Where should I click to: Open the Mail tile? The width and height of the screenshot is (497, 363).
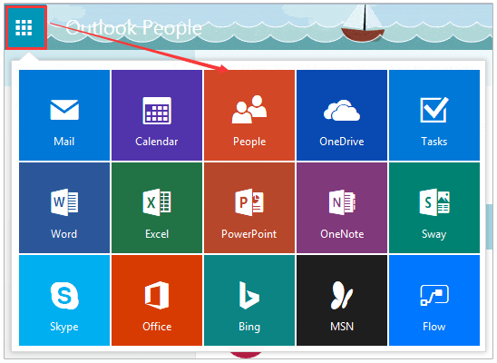(64, 115)
